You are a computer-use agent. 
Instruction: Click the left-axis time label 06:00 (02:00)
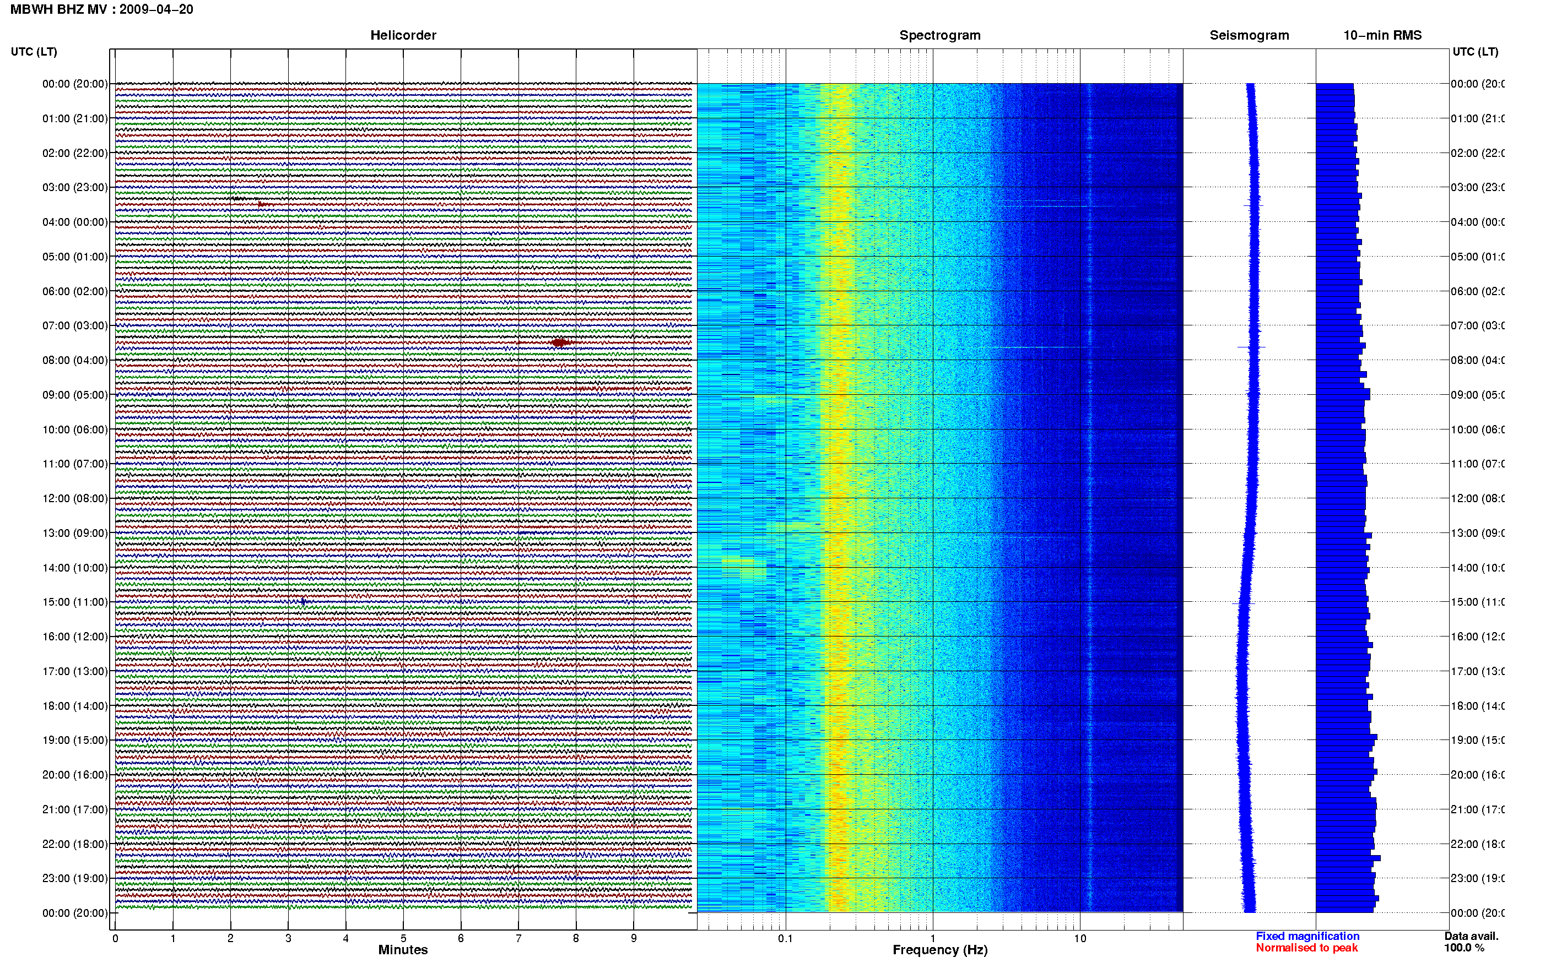[75, 291]
